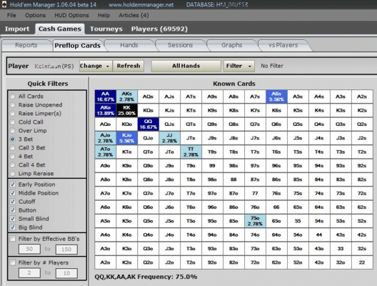The height and width of the screenshot is (286, 377).
Task: Click the maximum players field showing 10
Action: coord(66,273)
